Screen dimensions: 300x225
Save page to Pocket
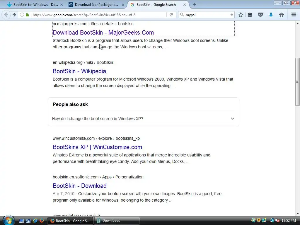click(260, 15)
